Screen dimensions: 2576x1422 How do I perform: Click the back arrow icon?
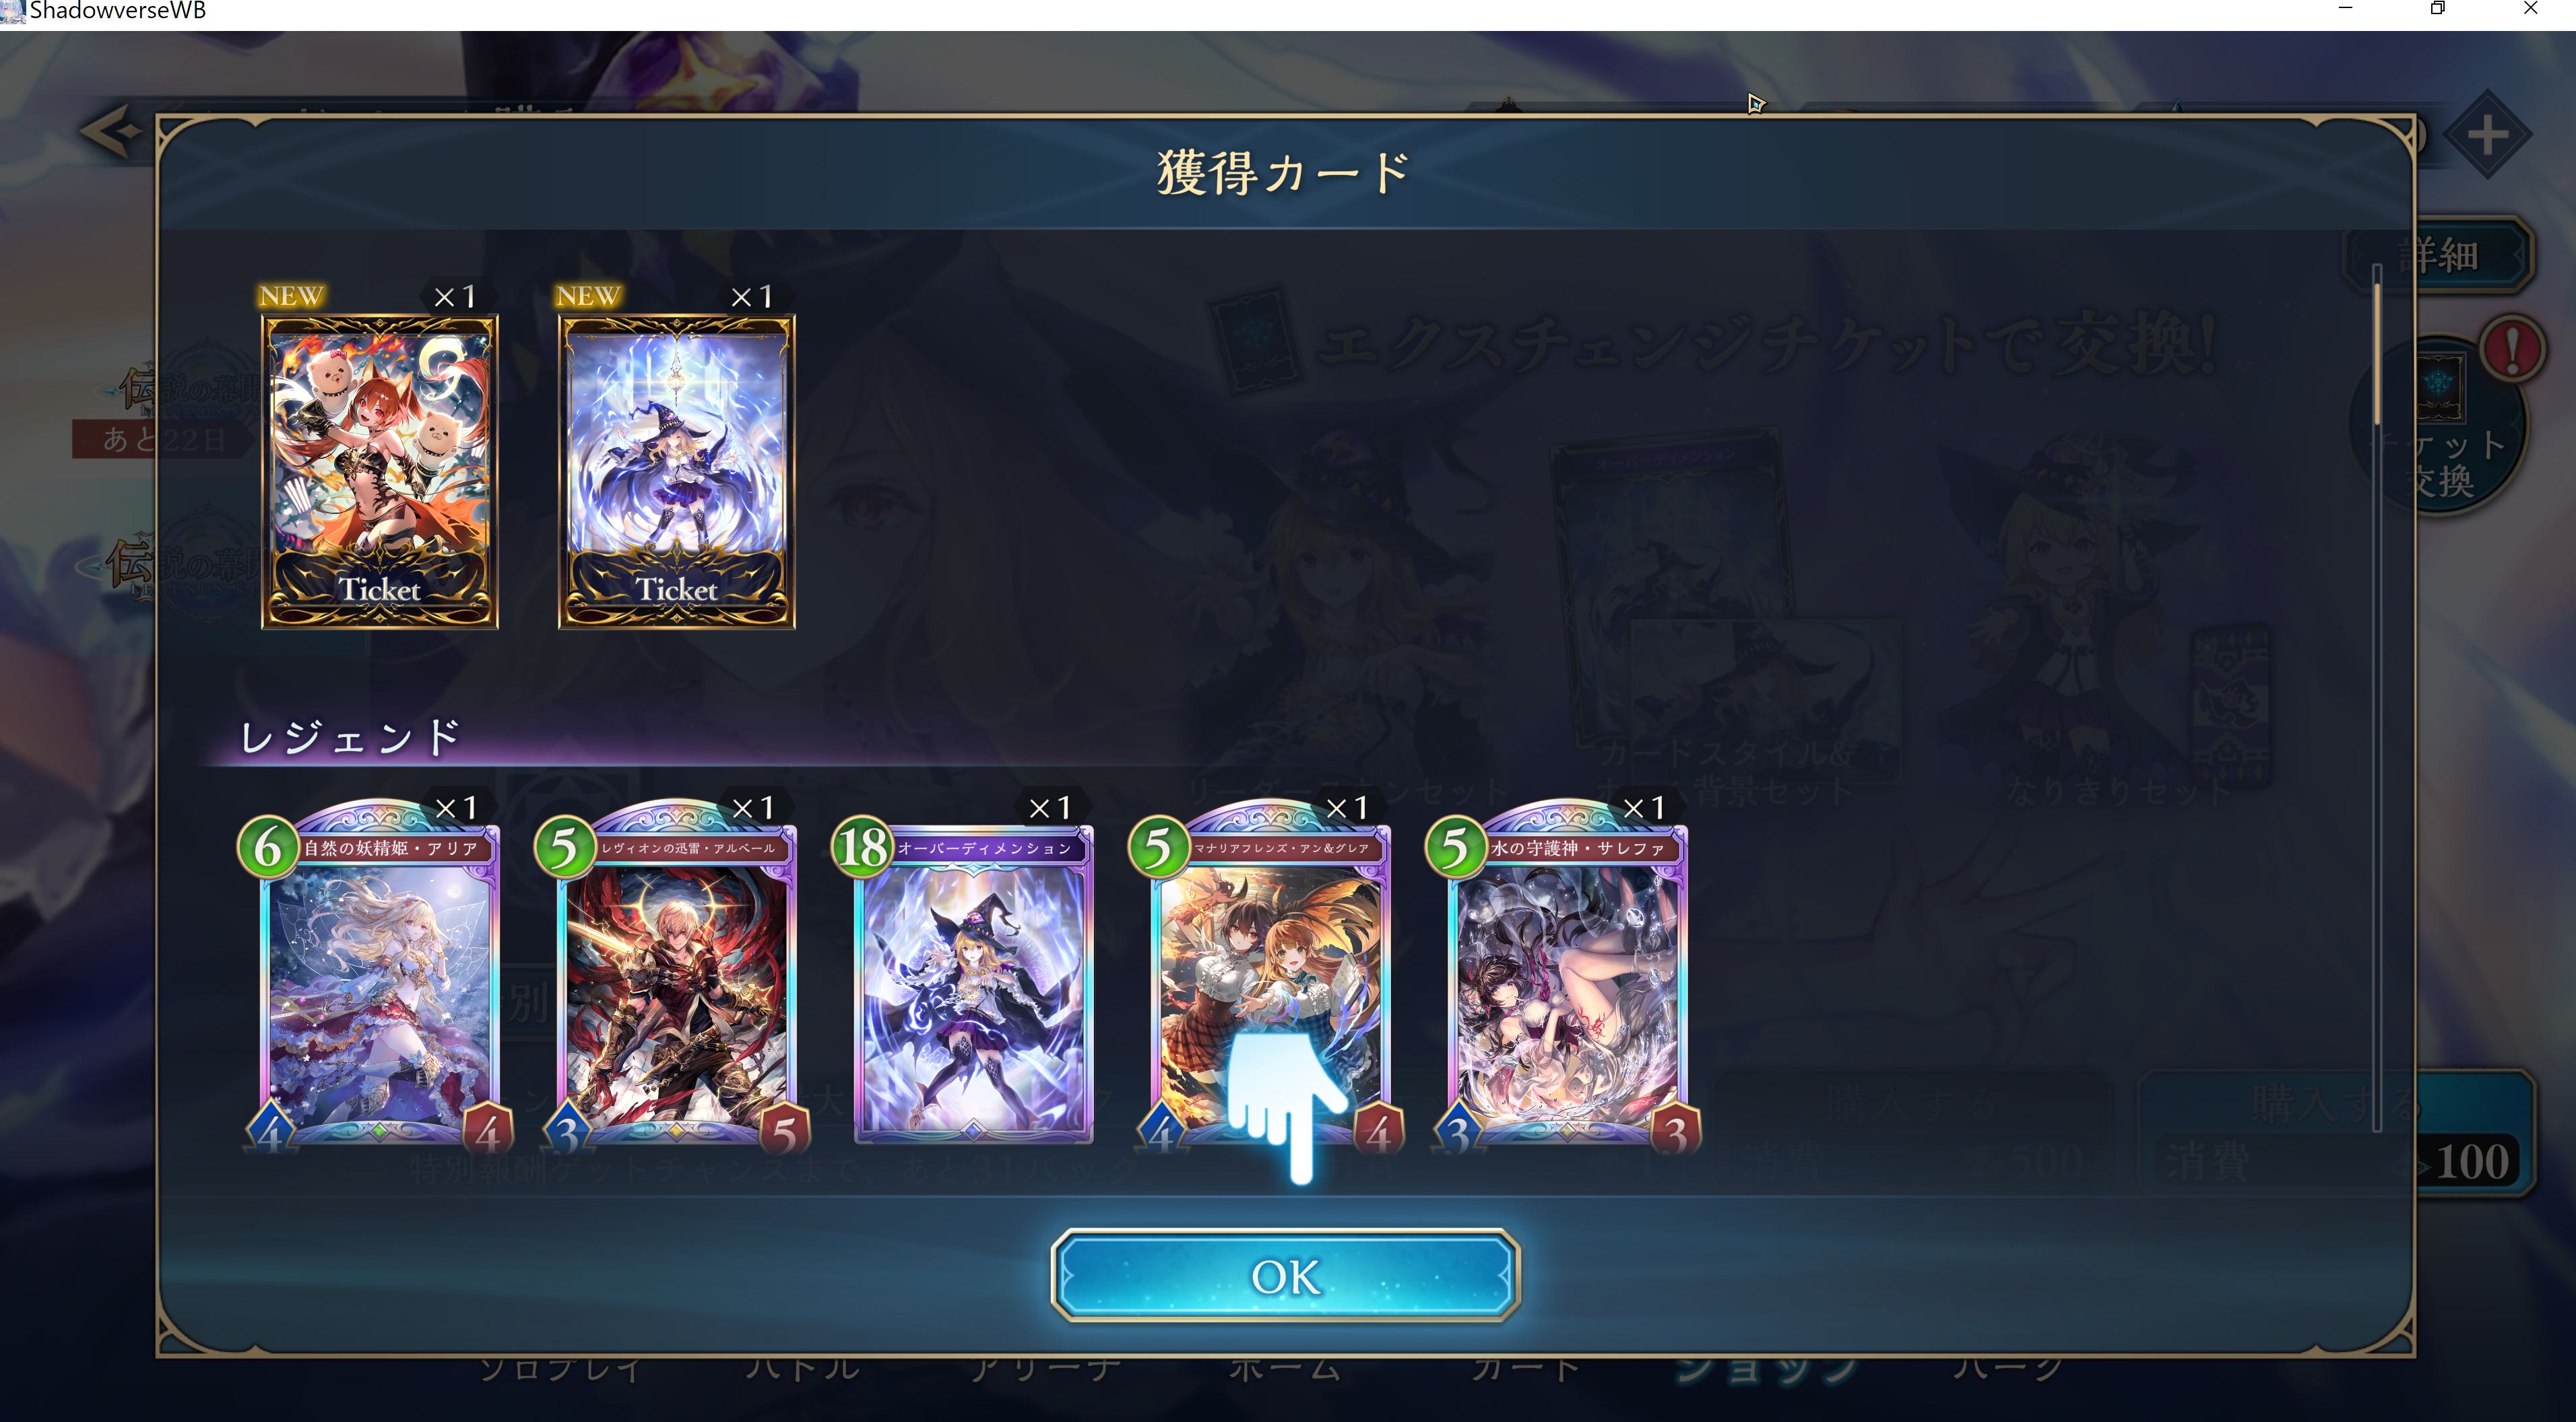pos(111,131)
